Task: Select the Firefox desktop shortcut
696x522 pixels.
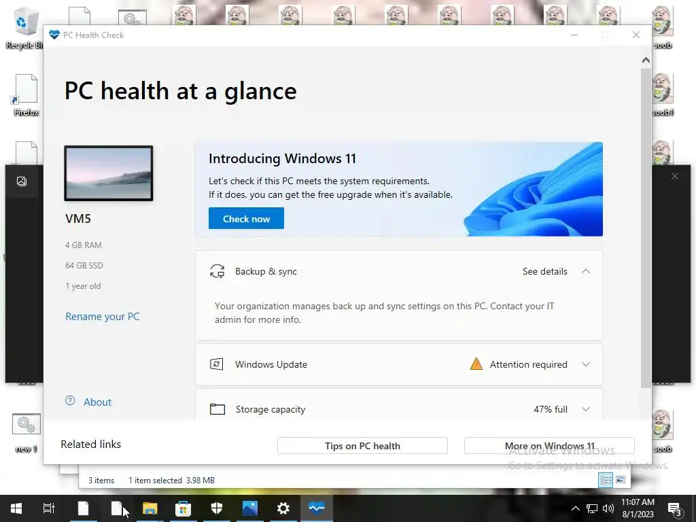Action: coord(27,95)
